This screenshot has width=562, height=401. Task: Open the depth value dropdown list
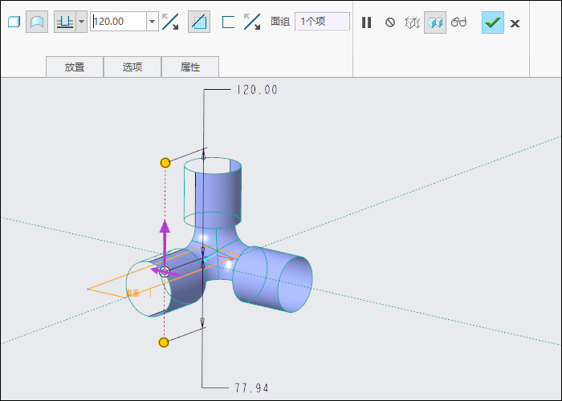(153, 22)
